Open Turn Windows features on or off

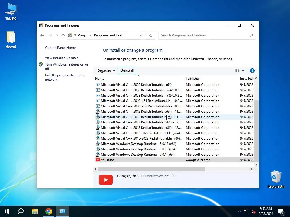(x=67, y=66)
